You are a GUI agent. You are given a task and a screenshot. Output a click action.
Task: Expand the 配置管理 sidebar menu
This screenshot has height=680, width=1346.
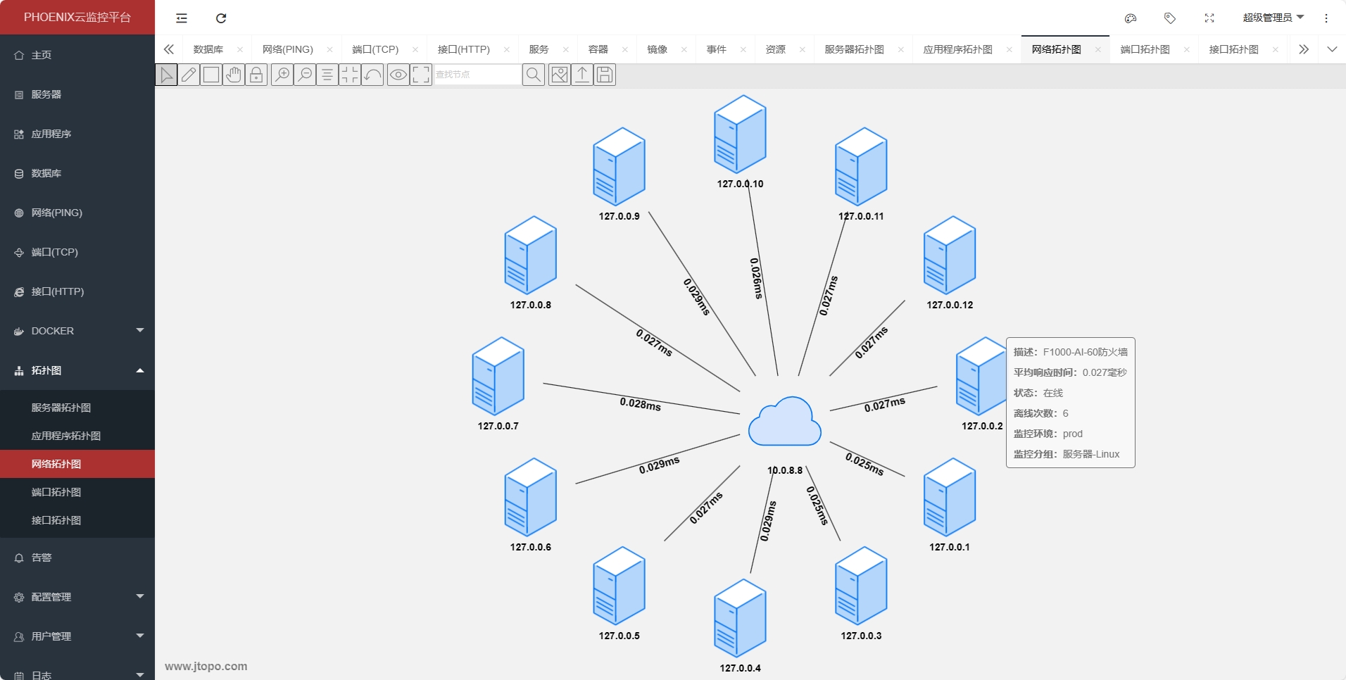(77, 597)
